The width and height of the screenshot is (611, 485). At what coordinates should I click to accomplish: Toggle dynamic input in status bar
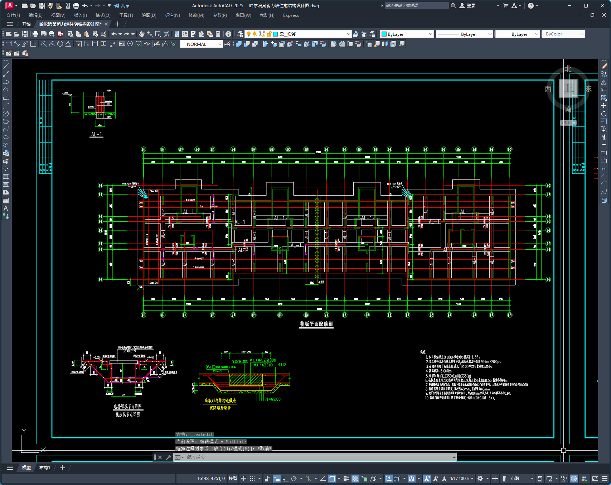(x=277, y=479)
